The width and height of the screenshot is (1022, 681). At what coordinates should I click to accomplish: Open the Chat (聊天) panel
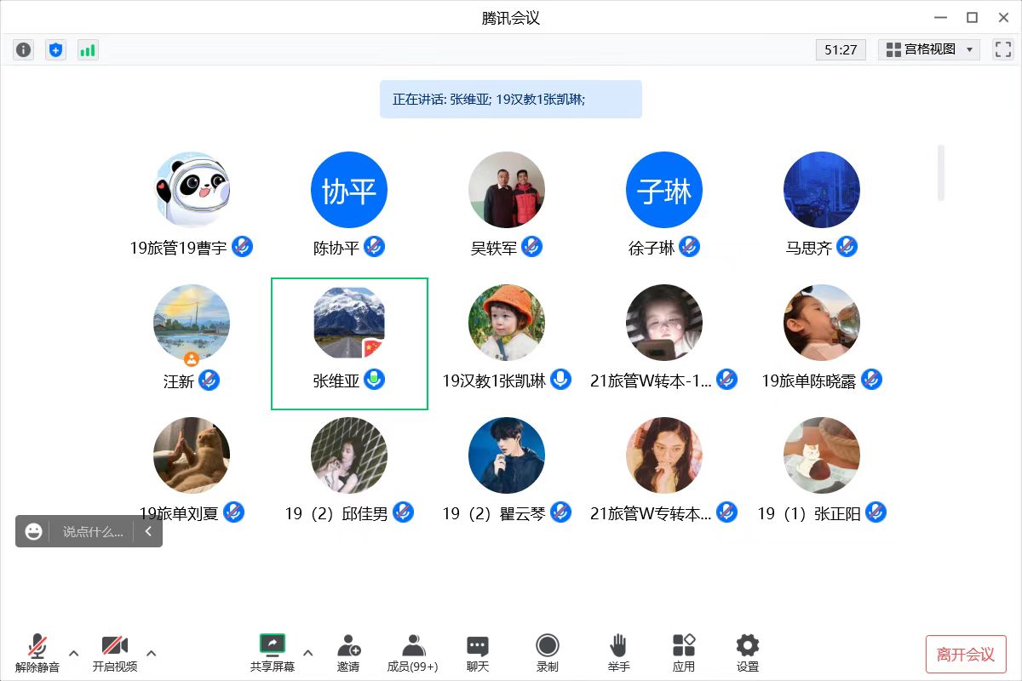pos(478,653)
